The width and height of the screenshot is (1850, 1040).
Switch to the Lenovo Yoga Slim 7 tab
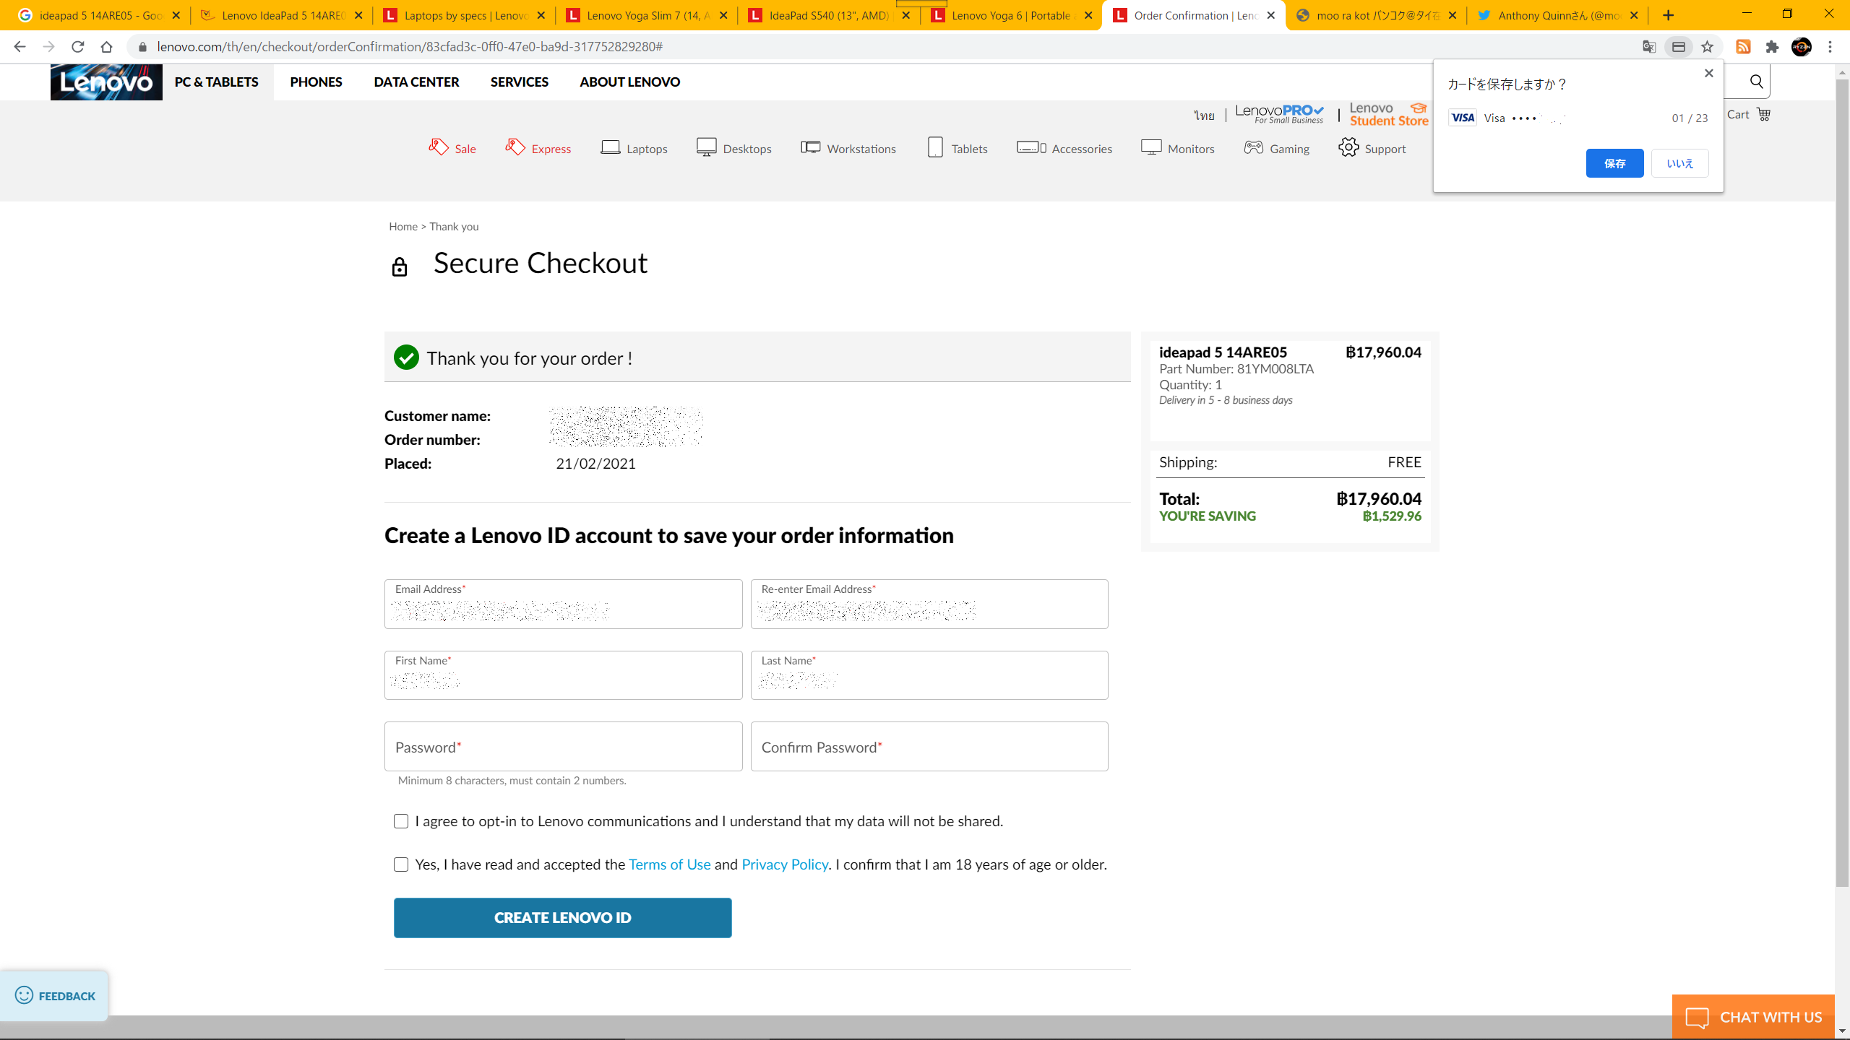[x=646, y=15]
